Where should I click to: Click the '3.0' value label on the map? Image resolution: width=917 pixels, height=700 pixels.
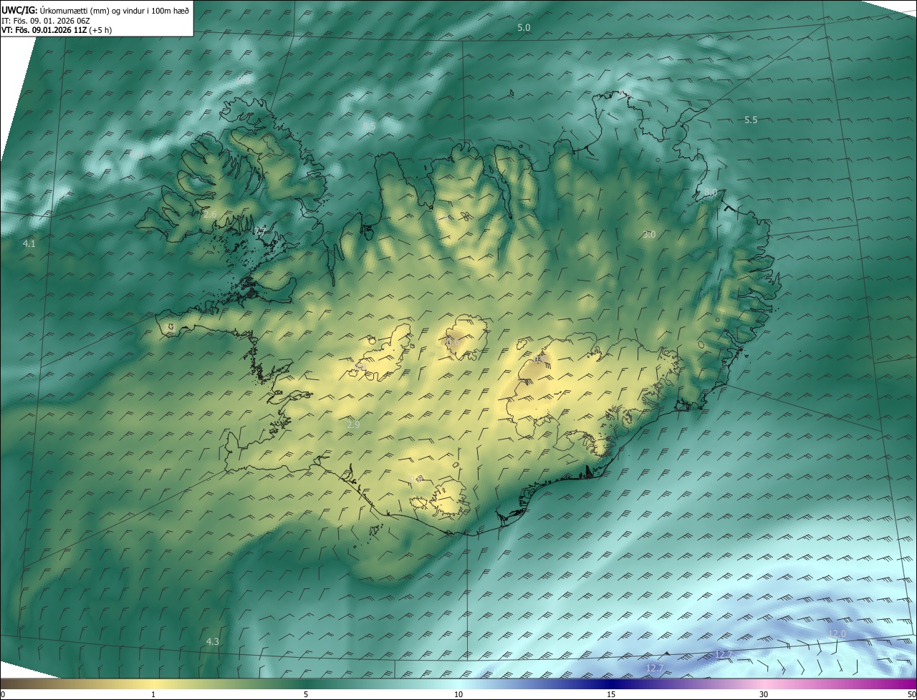(649, 234)
